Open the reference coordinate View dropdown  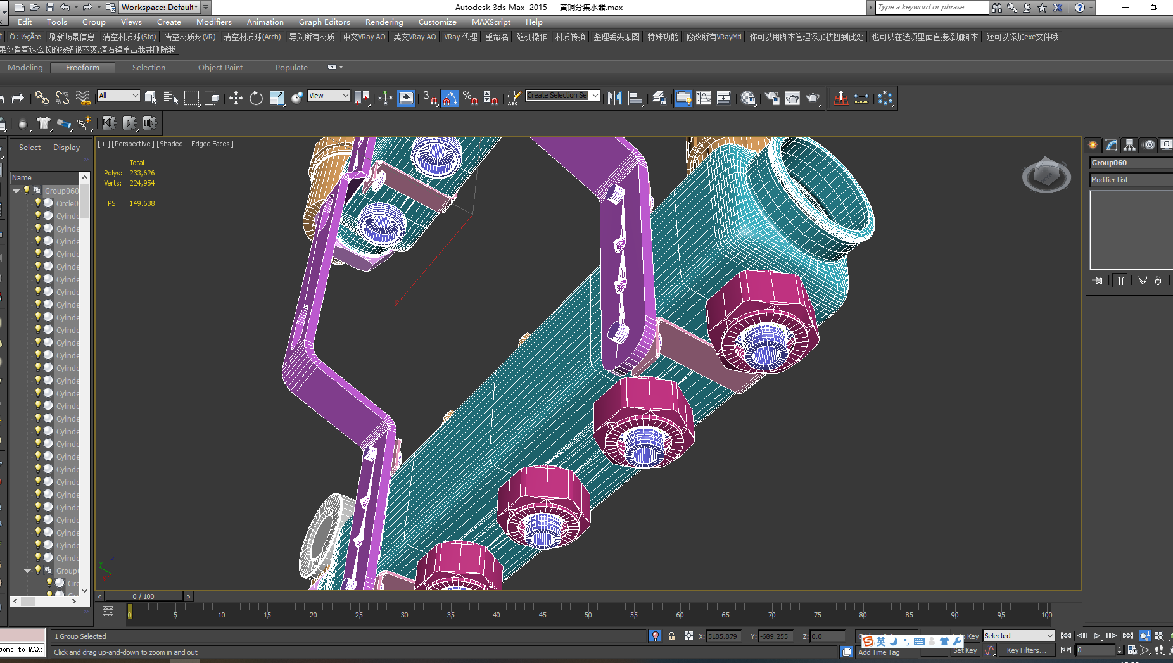point(329,95)
